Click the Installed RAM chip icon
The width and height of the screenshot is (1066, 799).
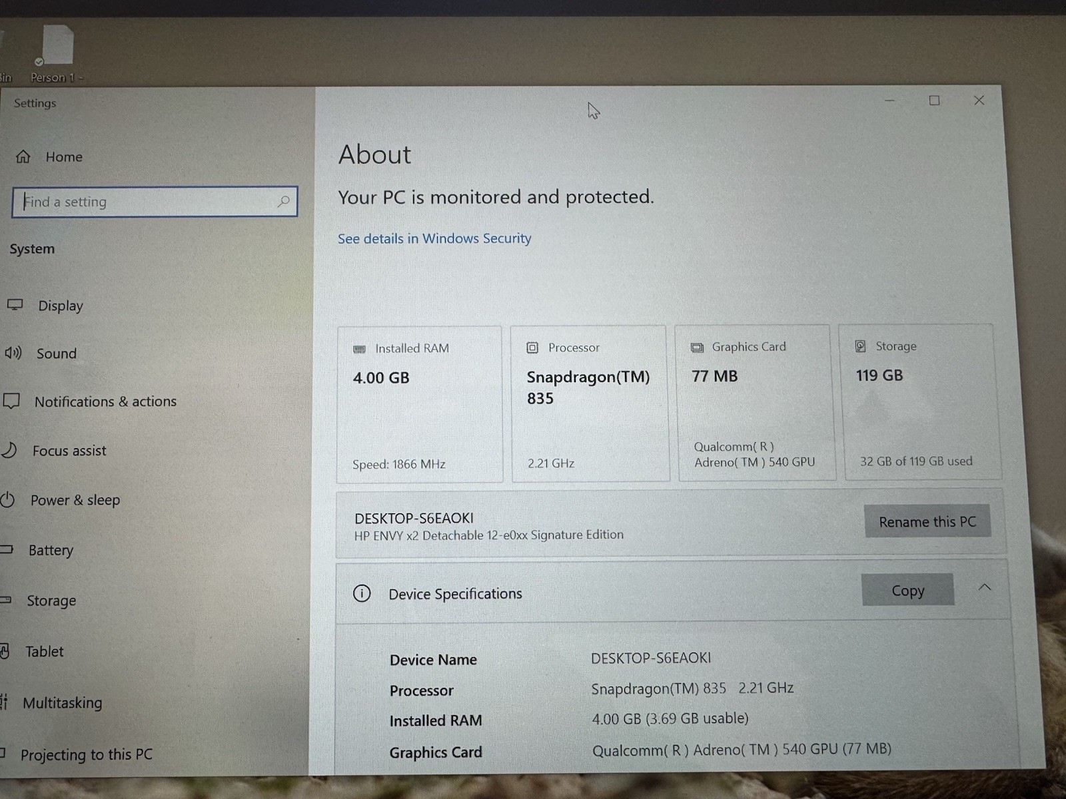[359, 349]
